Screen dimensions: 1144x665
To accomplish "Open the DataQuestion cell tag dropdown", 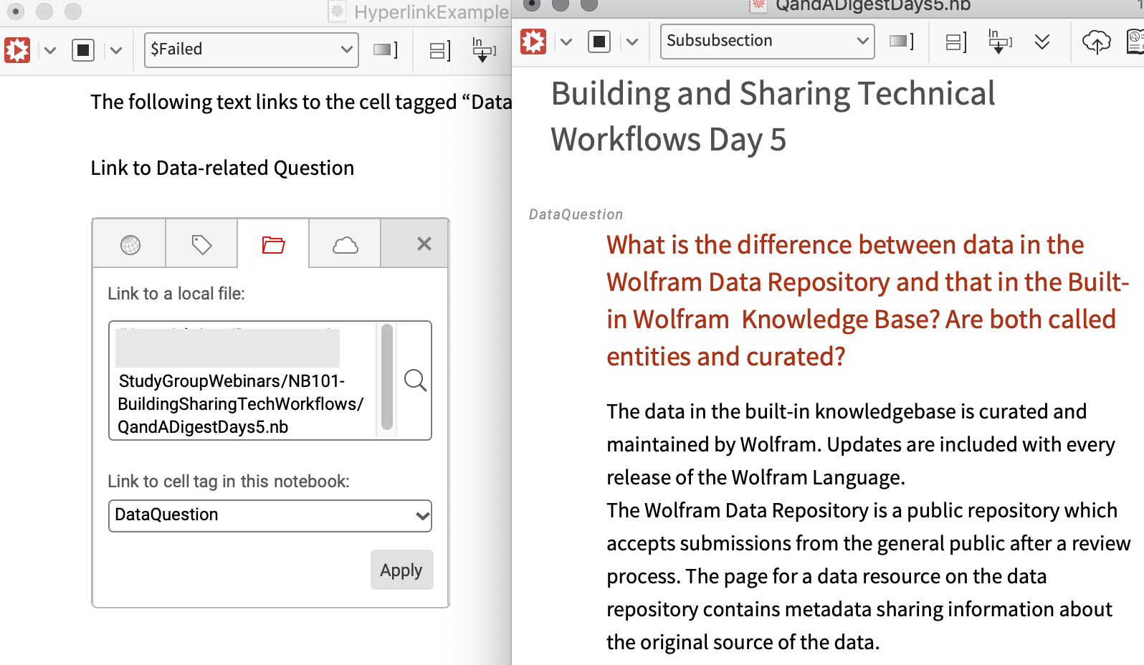I will coord(270,516).
